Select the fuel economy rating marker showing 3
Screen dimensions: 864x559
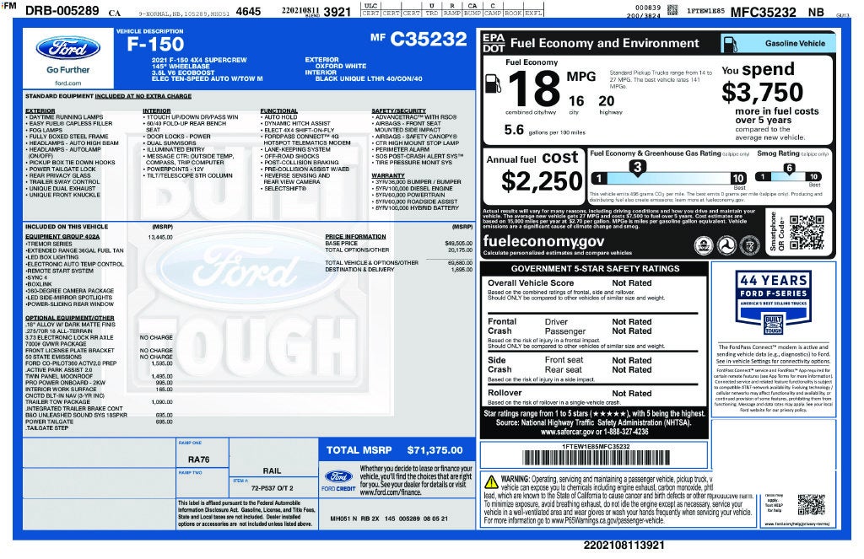(638, 168)
